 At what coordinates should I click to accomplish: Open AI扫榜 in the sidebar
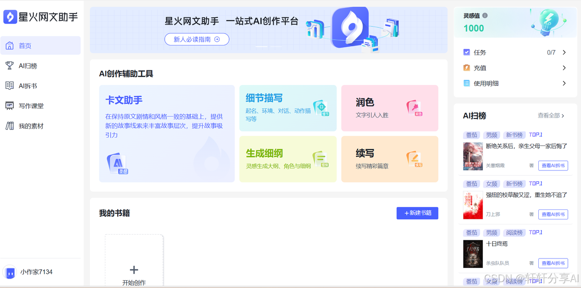[41, 65]
